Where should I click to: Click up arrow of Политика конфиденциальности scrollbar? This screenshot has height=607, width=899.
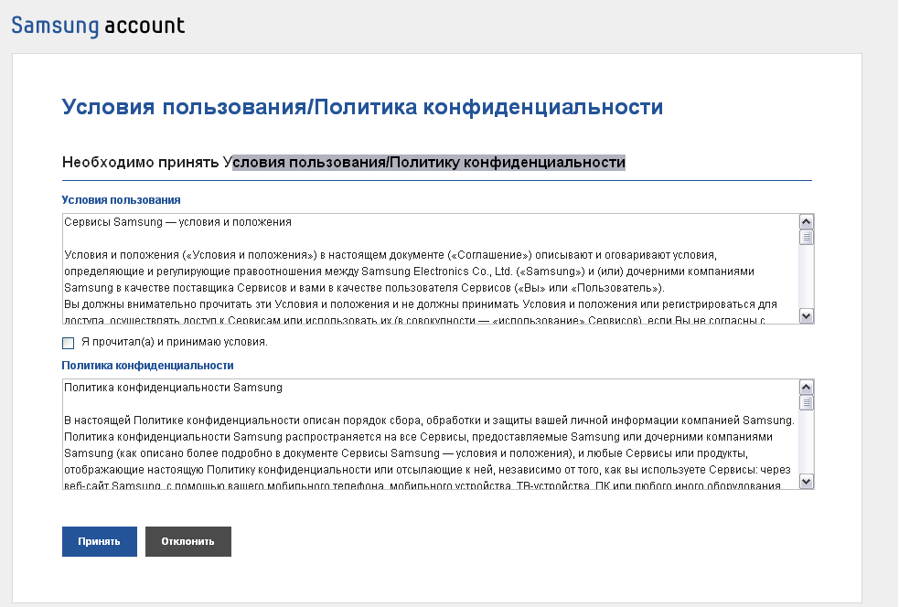coord(806,388)
